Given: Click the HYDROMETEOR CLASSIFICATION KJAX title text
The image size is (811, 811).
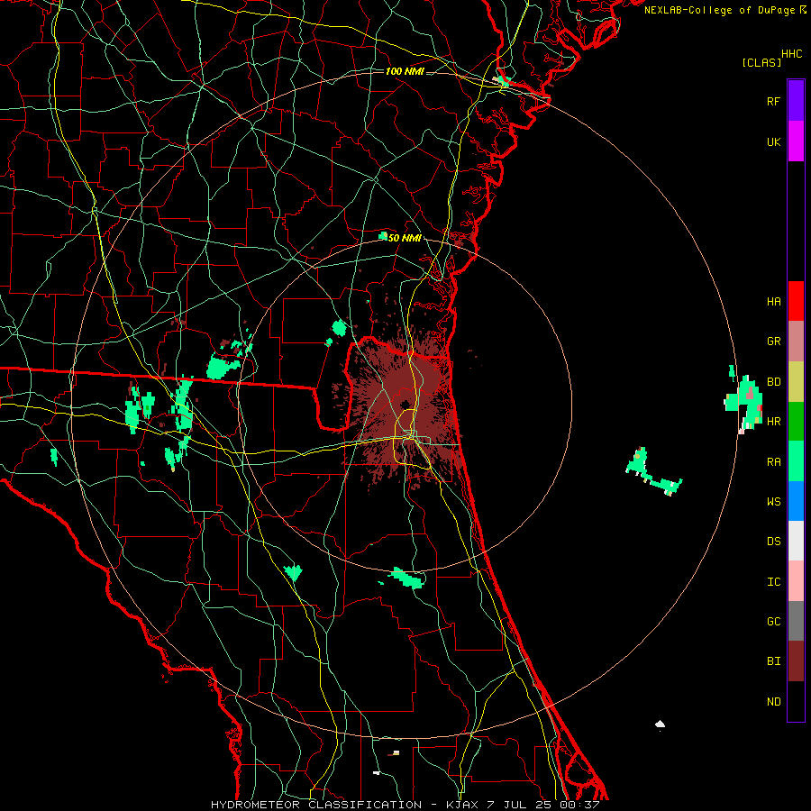Looking at the screenshot, I should [405, 805].
